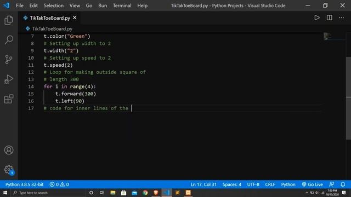This screenshot has height=197, width=351.
Task: Change the UTF-8 file encoding
Action: click(253, 184)
